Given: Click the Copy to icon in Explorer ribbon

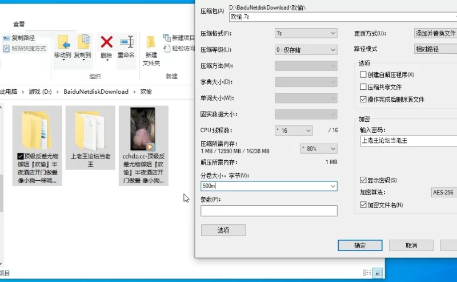Looking at the screenshot, I should [83, 42].
